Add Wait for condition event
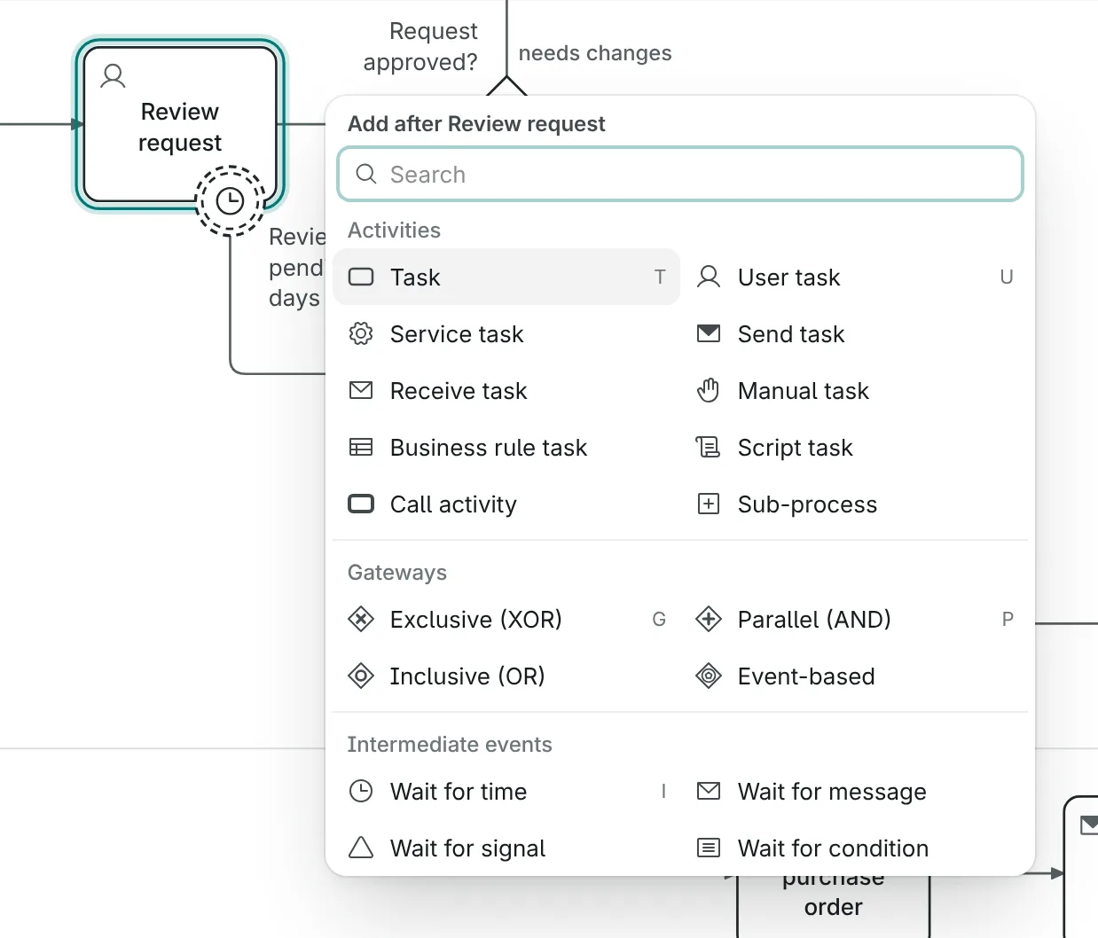 click(x=854, y=848)
